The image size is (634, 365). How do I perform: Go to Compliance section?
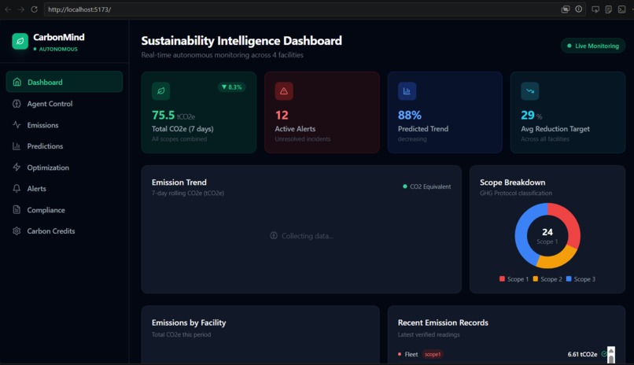[65, 210]
